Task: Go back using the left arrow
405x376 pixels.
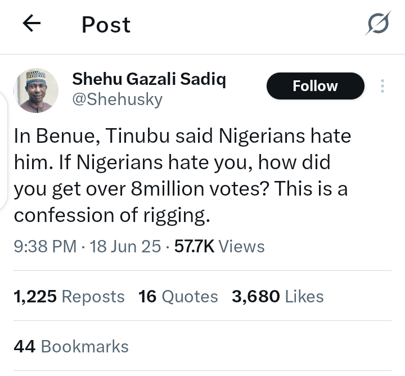Action: pyautogui.click(x=32, y=24)
